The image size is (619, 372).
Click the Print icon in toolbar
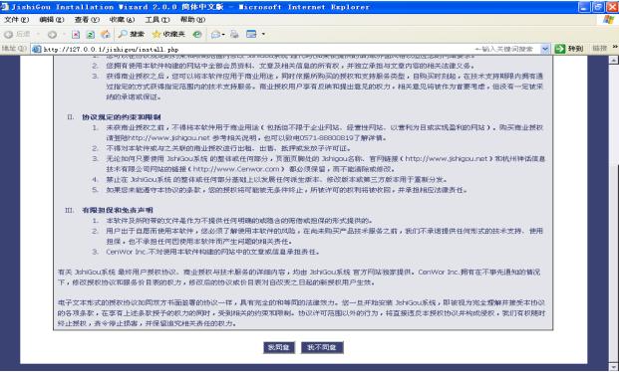click(234, 34)
